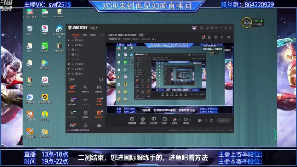The width and height of the screenshot is (297, 167).
Task: Click the notification bell icon
Action: tap(222, 37)
